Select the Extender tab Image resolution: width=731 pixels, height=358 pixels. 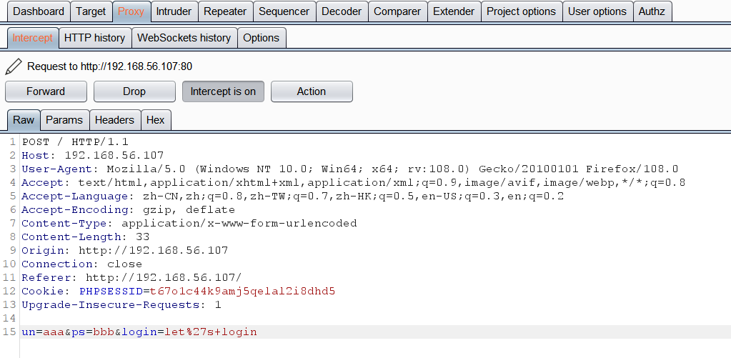pos(454,11)
